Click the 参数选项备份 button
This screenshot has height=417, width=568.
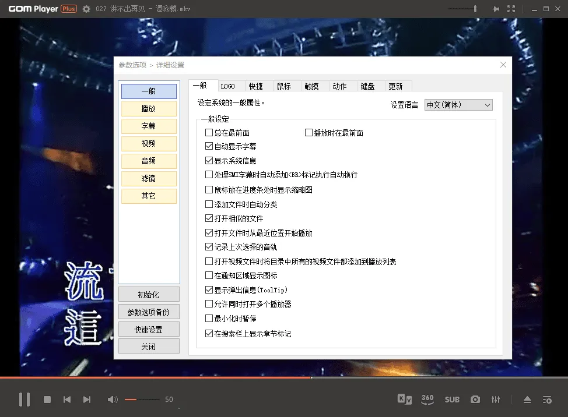149,312
